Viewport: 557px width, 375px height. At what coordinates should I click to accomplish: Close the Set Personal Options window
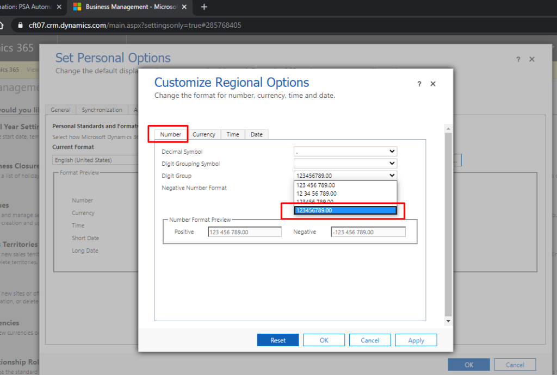[x=532, y=59]
